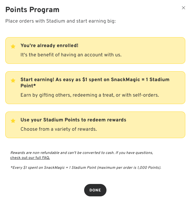Click the "Earn by gifting others" description
Screen dimensions: 194x201
click(89, 95)
